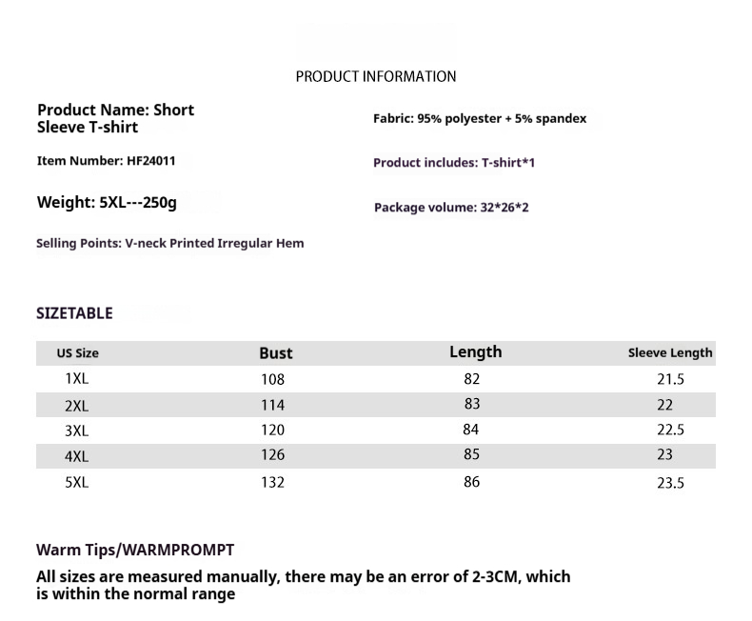Click the Length column header

coord(475,352)
